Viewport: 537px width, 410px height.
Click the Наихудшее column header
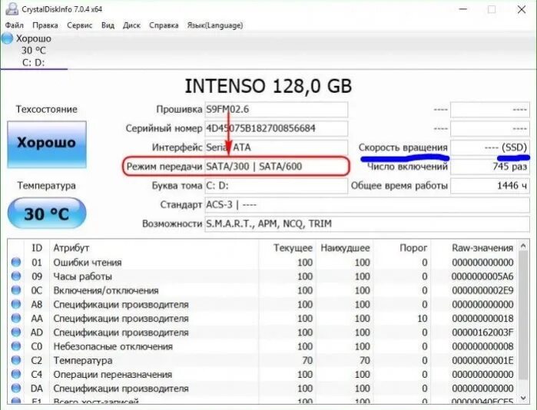[344, 248]
